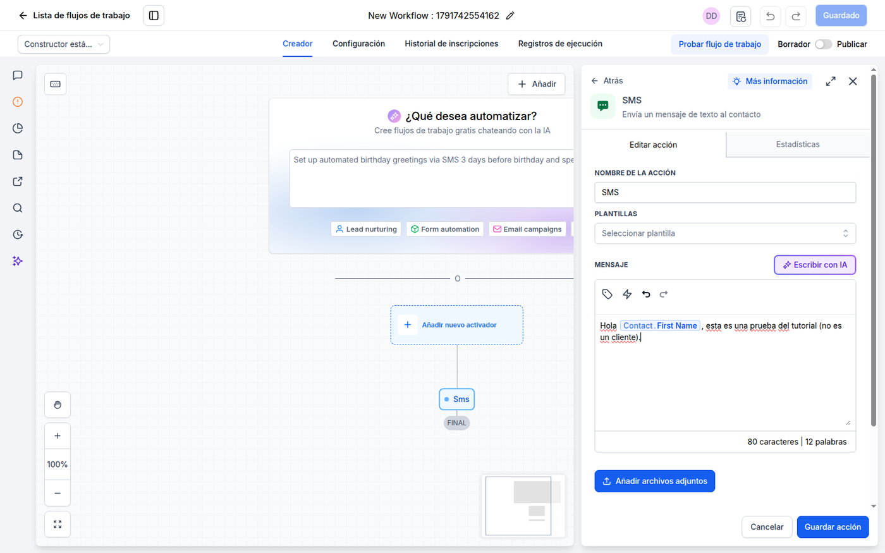885x553 pixels.
Task: Zoom in with the plus button
Action: coord(58,436)
